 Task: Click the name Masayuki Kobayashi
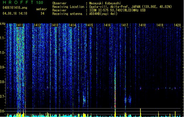(105, 3)
